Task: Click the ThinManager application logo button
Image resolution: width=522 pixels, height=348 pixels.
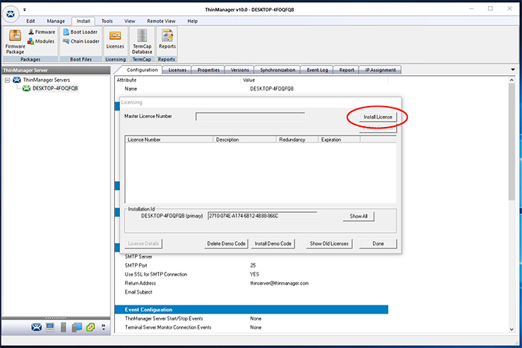Action: [x=10, y=14]
